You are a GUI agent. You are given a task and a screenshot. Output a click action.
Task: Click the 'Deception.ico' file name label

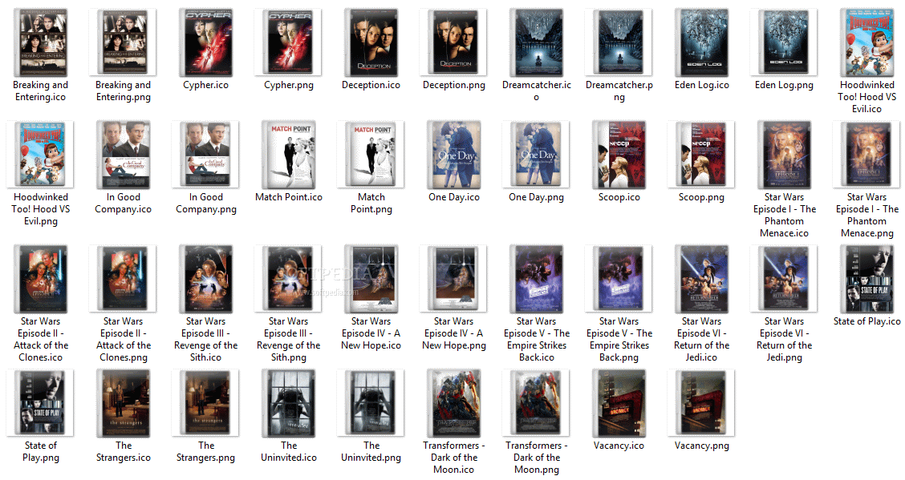pyautogui.click(x=371, y=85)
